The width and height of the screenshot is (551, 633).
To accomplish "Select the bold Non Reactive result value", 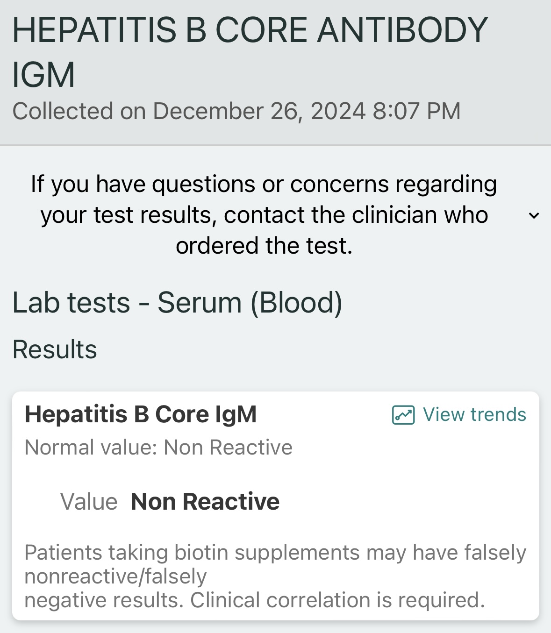I will [x=205, y=502].
